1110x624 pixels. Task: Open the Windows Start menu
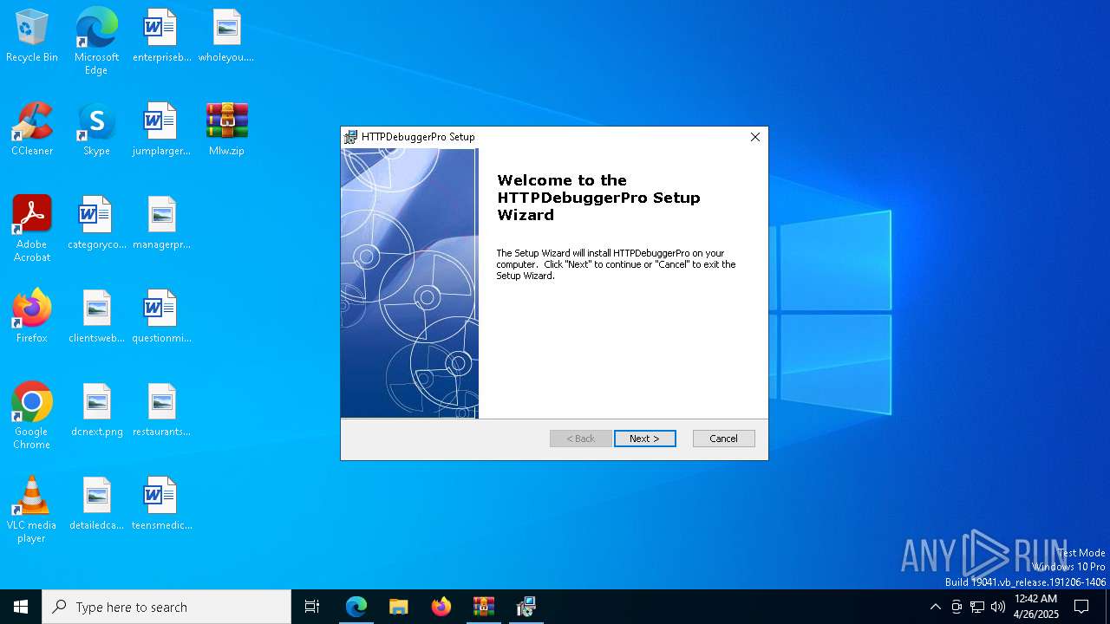click(x=21, y=607)
